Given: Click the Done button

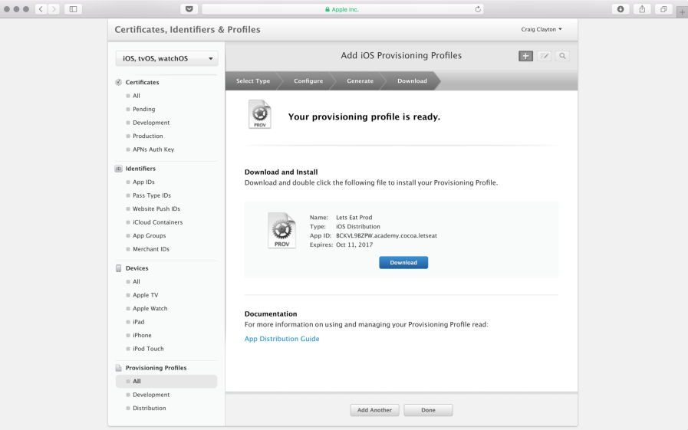Looking at the screenshot, I should pos(428,410).
